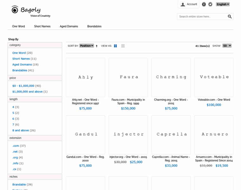Open the One Word menu item
Viewport: 241px width, 190px height.
click(x=18, y=26)
